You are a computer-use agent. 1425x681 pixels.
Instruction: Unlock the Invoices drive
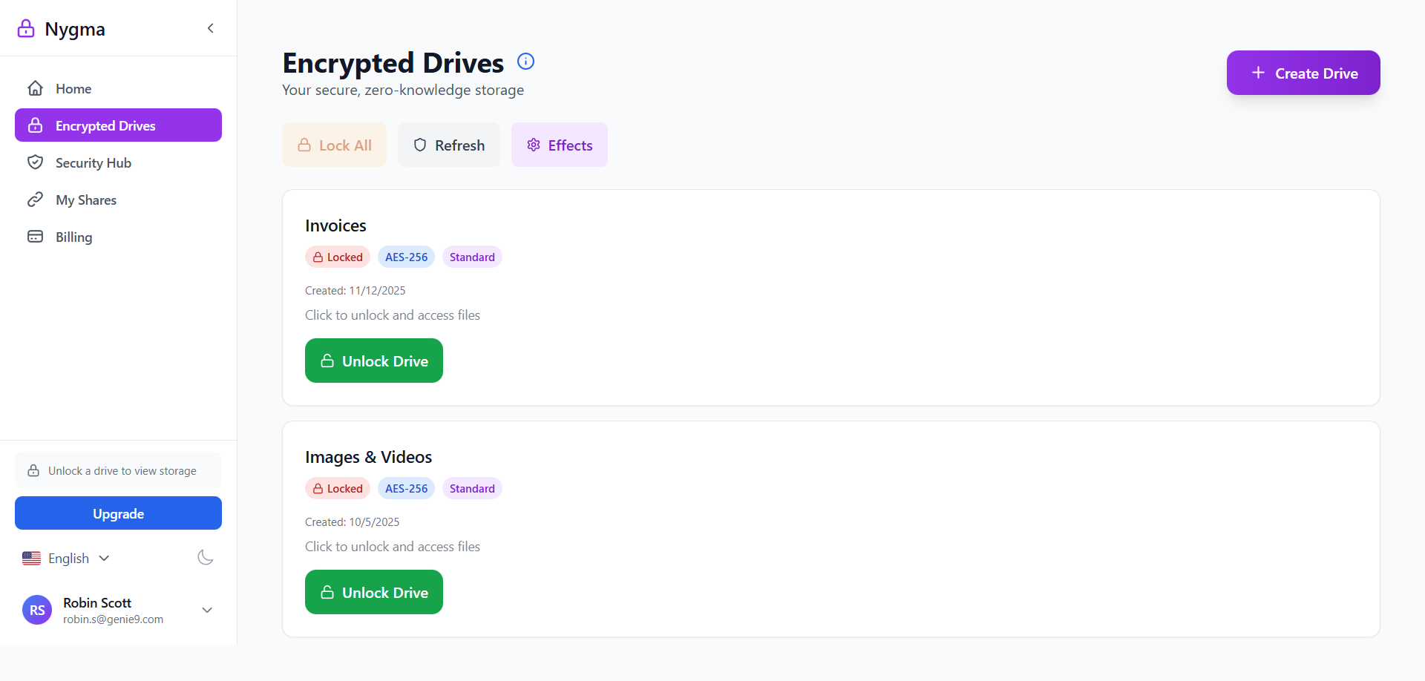point(373,361)
